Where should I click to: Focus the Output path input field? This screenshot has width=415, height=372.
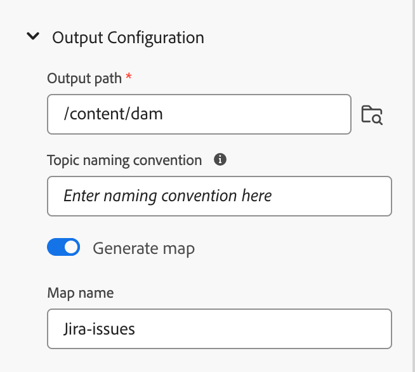coord(199,114)
